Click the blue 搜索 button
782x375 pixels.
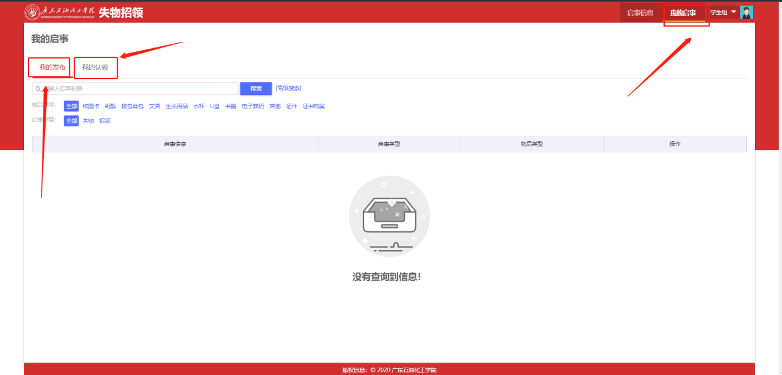click(x=256, y=89)
